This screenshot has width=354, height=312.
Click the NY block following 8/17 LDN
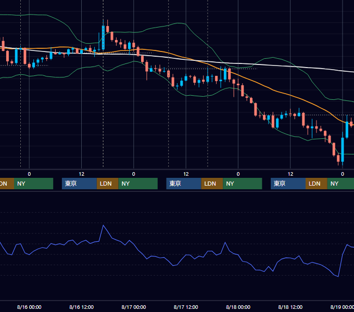coord(243,184)
